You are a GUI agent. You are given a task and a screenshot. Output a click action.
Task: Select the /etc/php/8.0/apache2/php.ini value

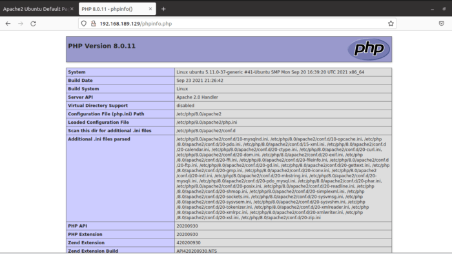(207, 122)
